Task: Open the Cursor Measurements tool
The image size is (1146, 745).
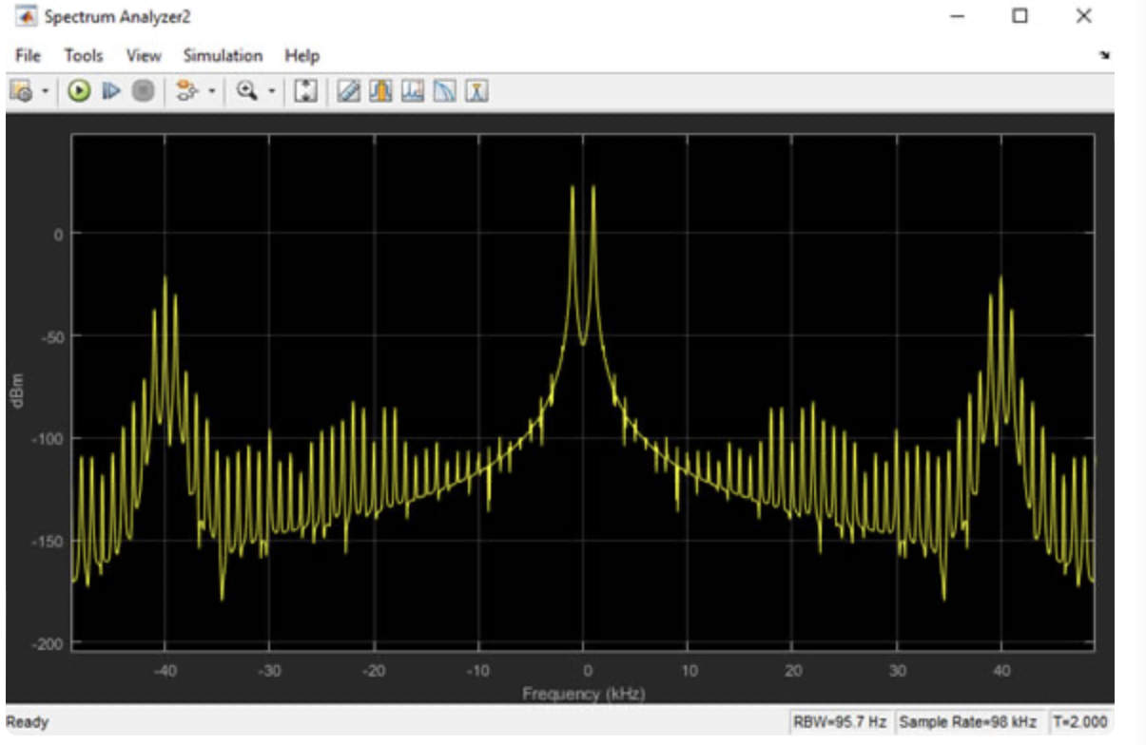Action: pos(349,89)
